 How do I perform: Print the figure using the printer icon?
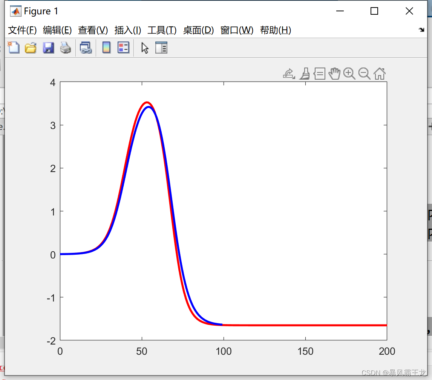coord(66,48)
